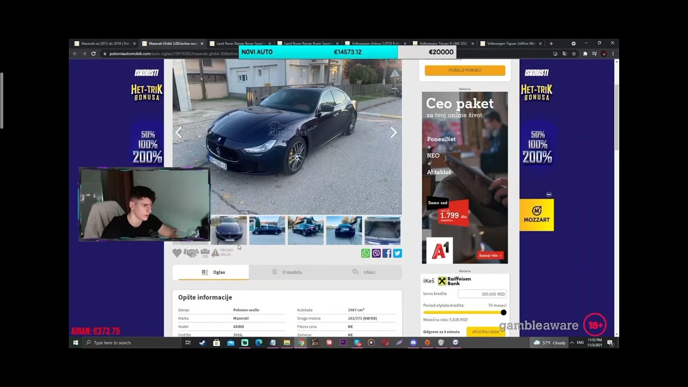Open Premiere Pro from the taskbar
Viewport: 688px width, 387px height.
point(343,342)
